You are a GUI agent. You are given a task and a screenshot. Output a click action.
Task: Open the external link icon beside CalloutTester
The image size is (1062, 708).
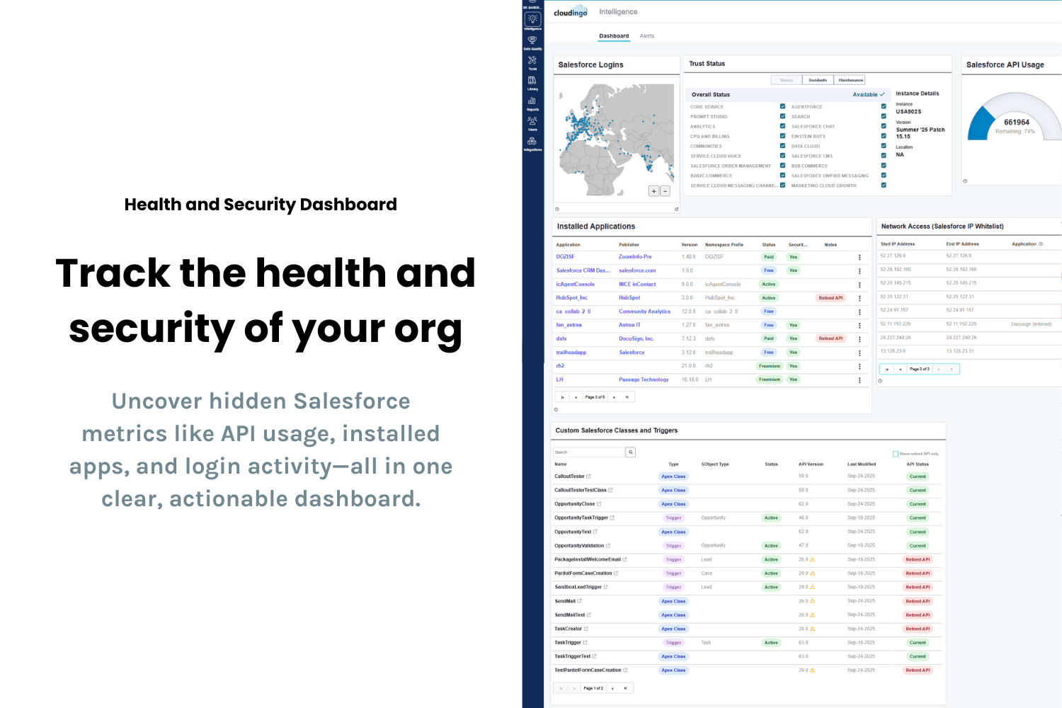(x=588, y=476)
